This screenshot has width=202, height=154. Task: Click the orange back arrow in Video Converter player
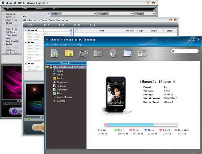(x=36, y=127)
